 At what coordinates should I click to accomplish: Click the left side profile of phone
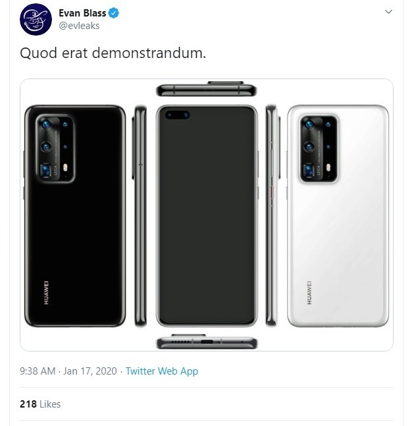coord(140,215)
